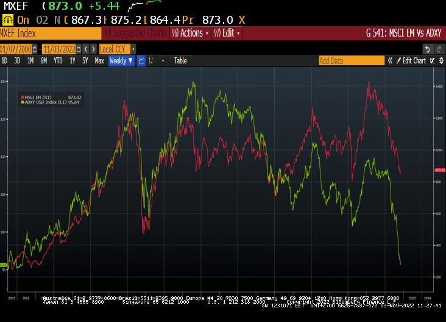The image size is (446, 322).
Task: Open the Actions menu
Action: 190,33
